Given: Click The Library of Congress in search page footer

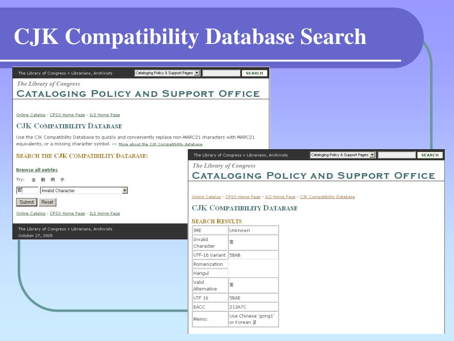Looking at the screenshot, I should click(42, 229).
